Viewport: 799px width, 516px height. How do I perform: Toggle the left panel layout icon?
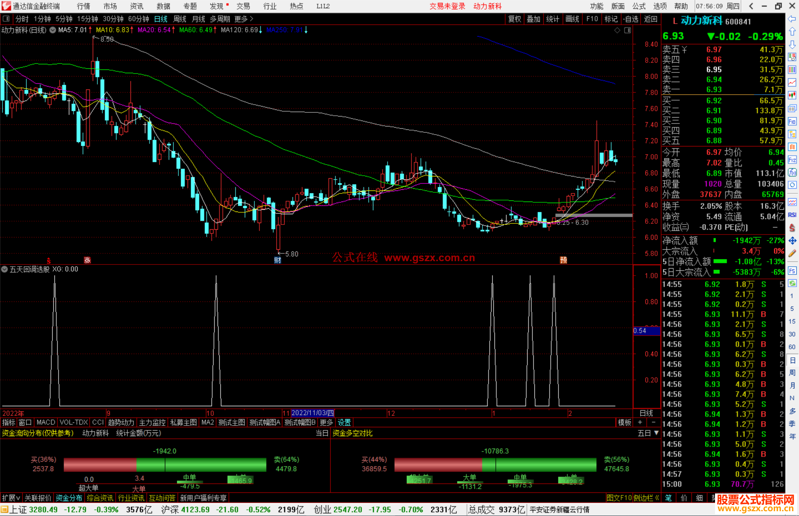6,19
